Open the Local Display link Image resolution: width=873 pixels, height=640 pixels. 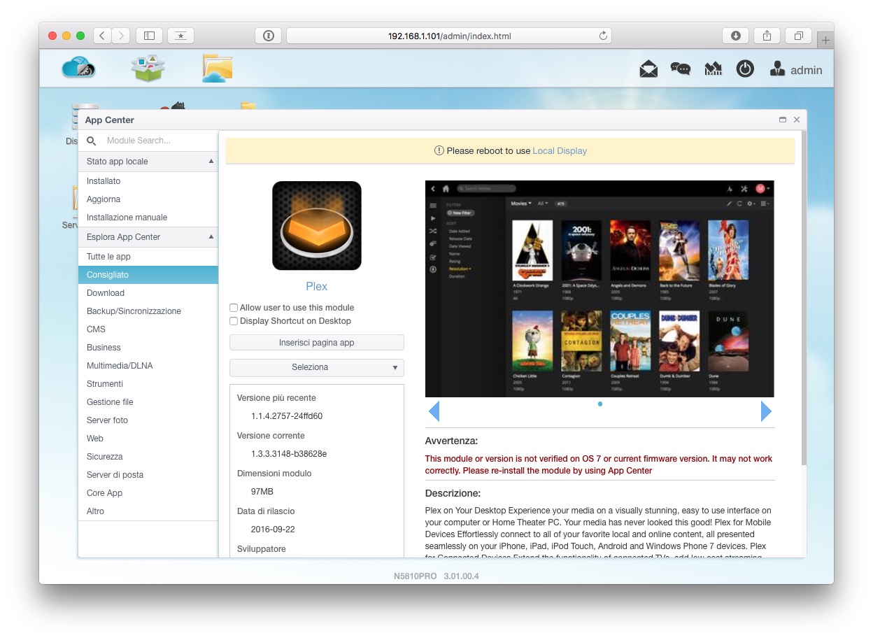tap(560, 151)
